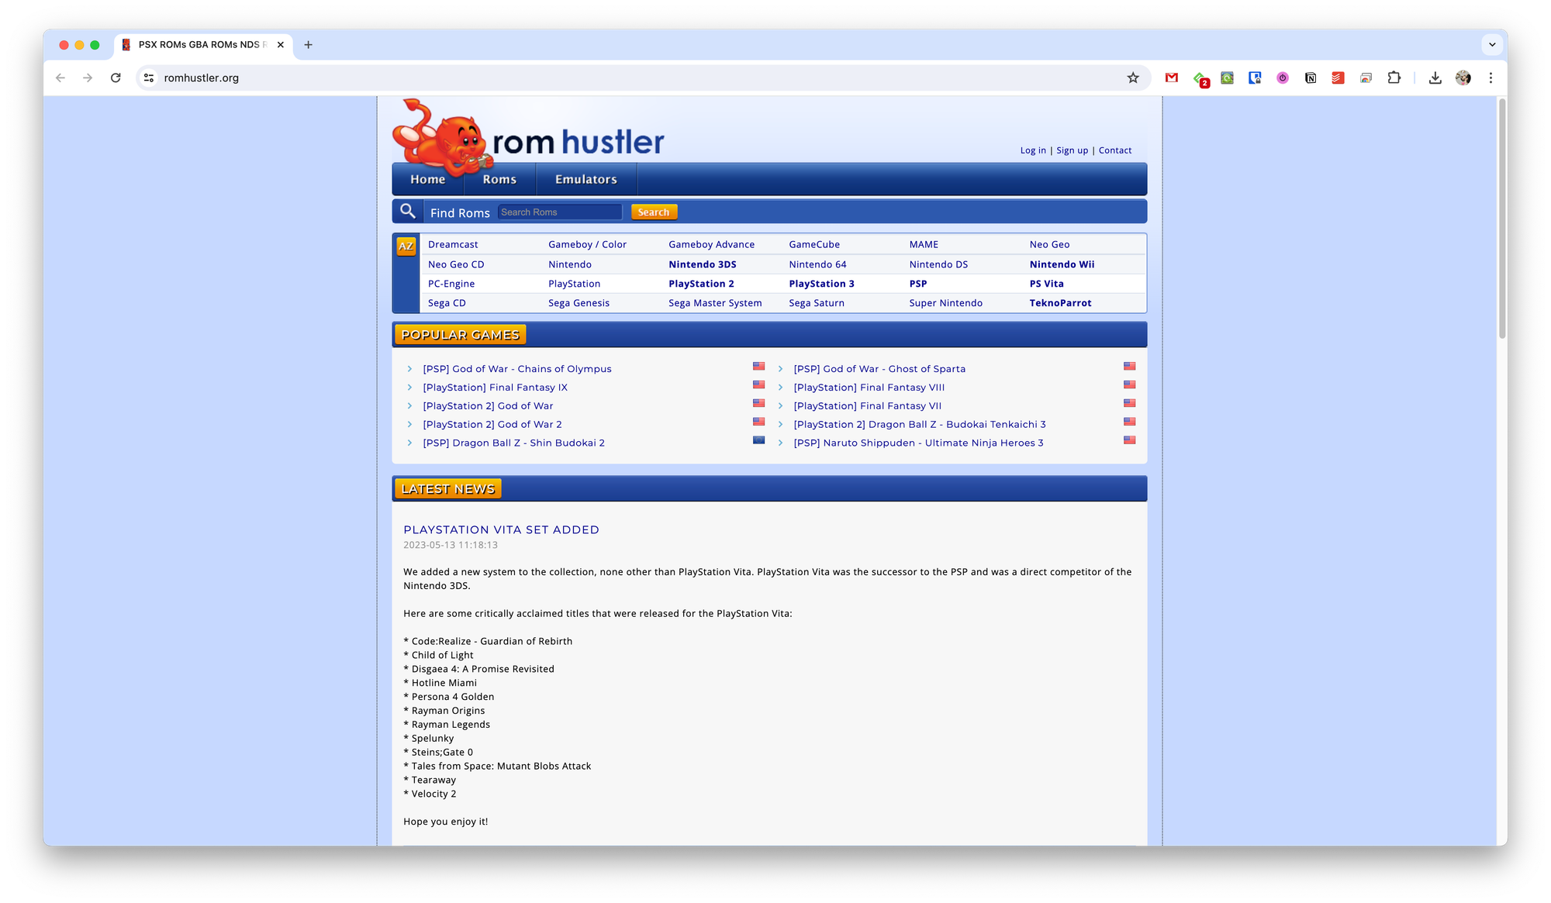The width and height of the screenshot is (1551, 903).
Task: Open the Emulators navigation tab
Action: [x=586, y=179]
